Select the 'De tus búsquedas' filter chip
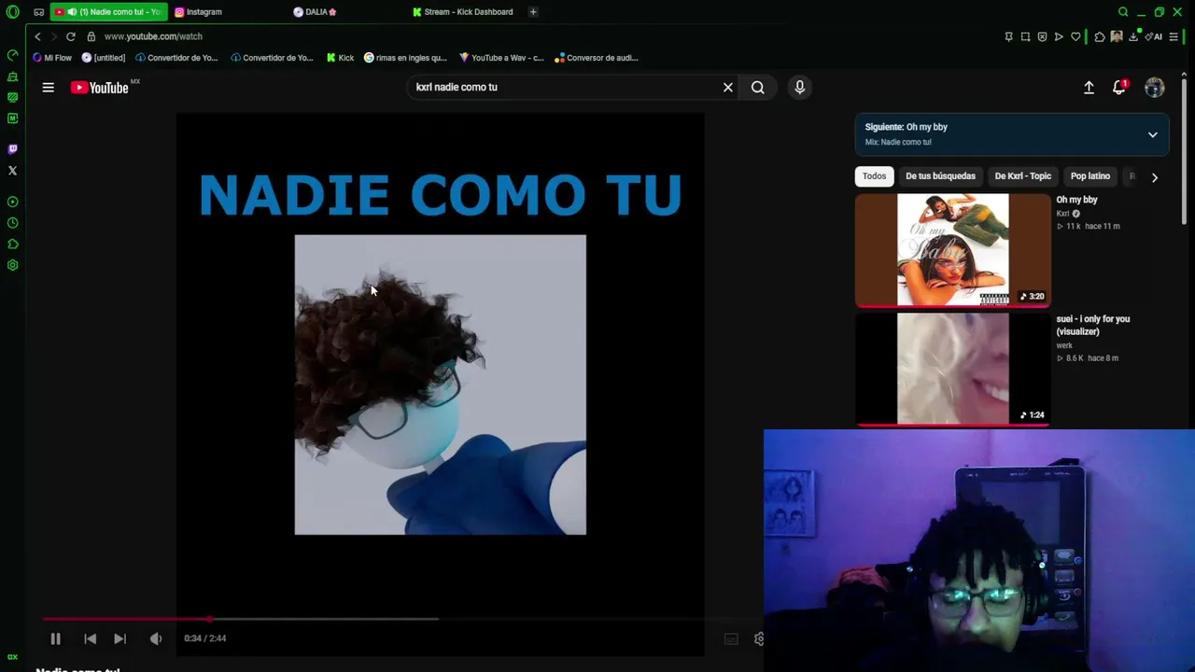Viewport: 1195px width, 672px height. [940, 176]
